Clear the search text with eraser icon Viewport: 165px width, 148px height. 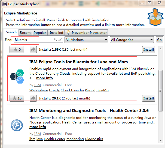[60, 40]
